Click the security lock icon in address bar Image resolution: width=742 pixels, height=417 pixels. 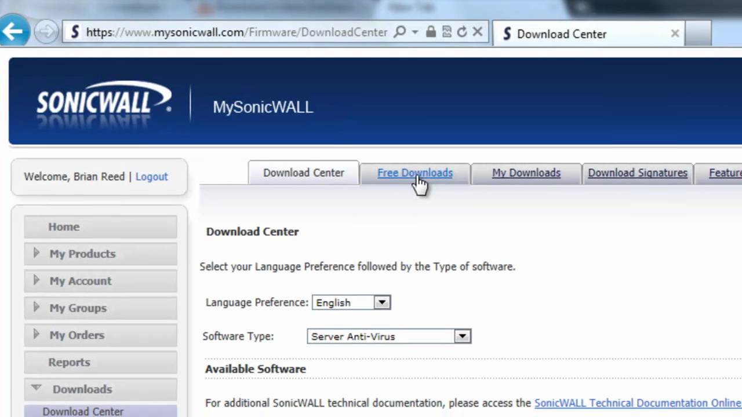pyautogui.click(x=431, y=32)
